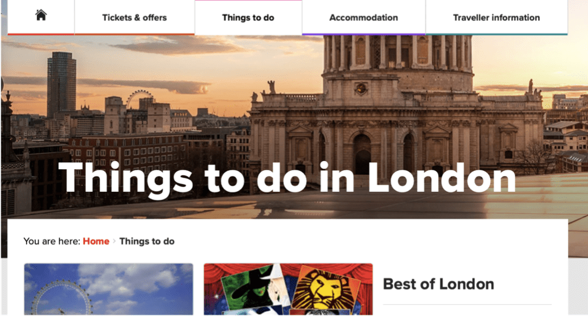
Task: Click the You are here label
Action: (x=52, y=241)
